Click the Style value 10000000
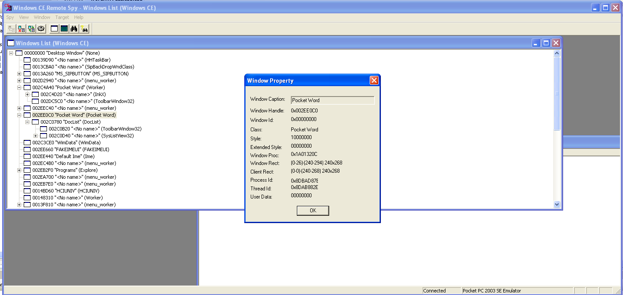The width and height of the screenshot is (623, 295). (301, 138)
